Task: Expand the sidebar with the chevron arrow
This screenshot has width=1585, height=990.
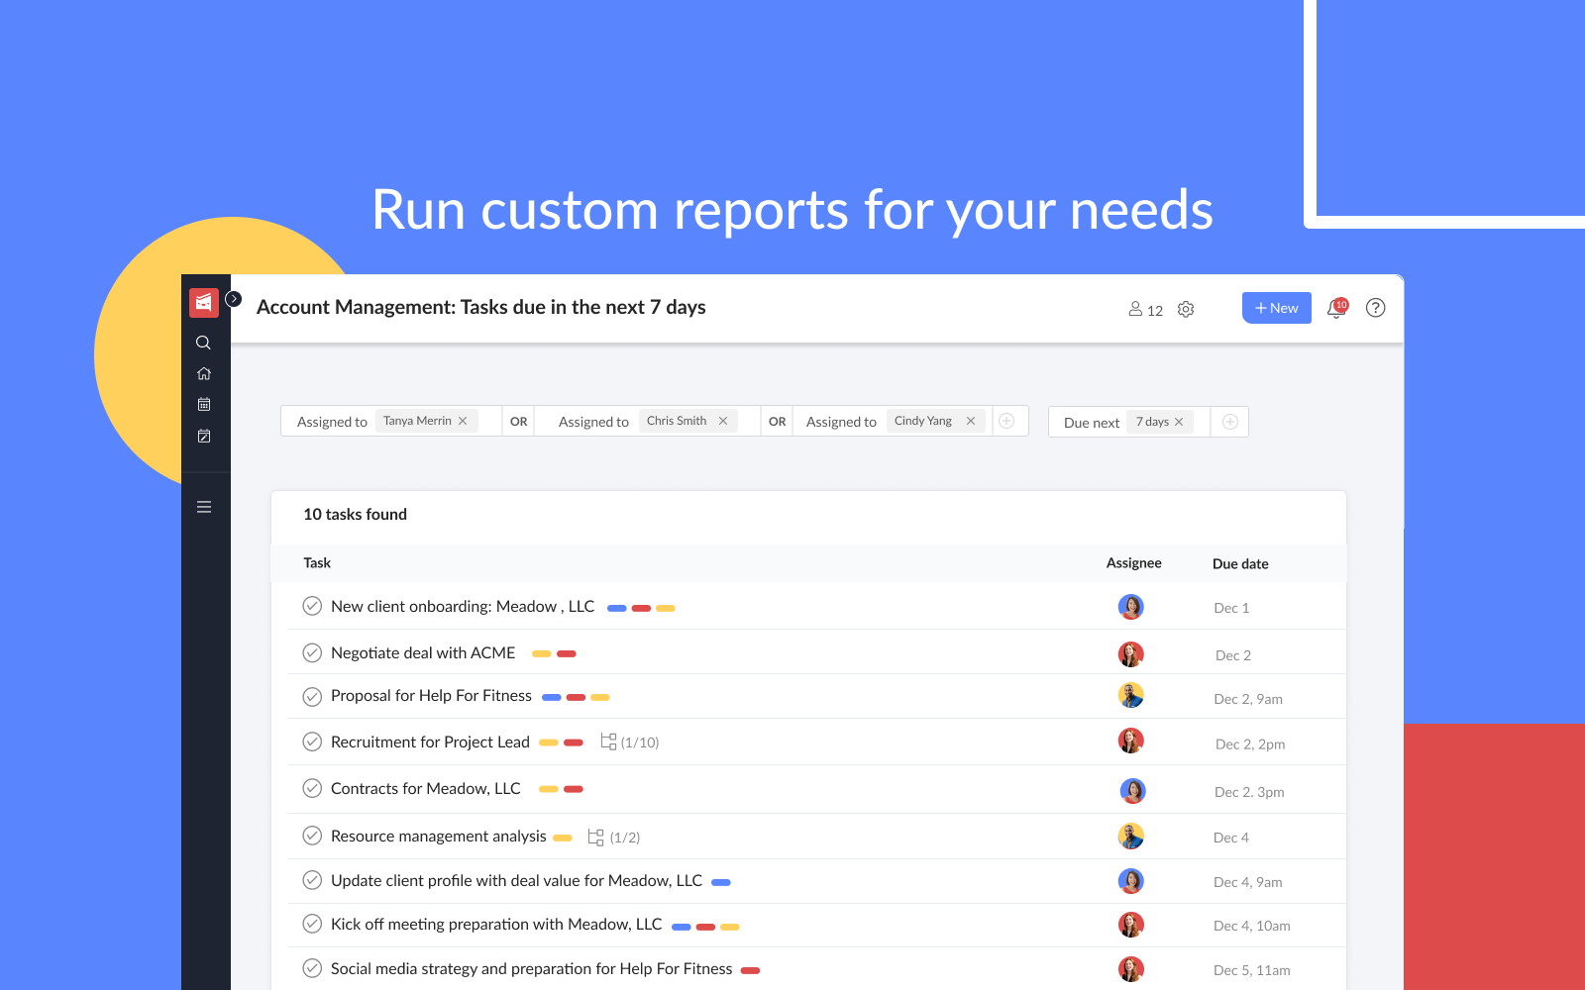Action: (234, 297)
